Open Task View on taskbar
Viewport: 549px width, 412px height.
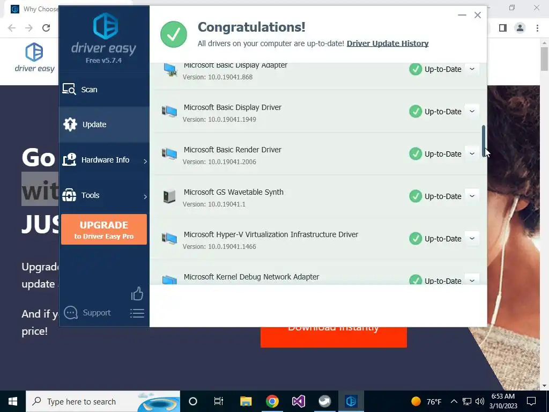[x=219, y=401]
